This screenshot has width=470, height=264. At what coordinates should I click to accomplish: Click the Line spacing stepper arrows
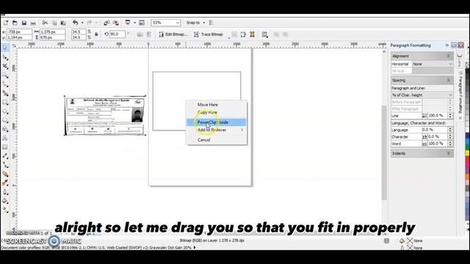tap(450, 116)
